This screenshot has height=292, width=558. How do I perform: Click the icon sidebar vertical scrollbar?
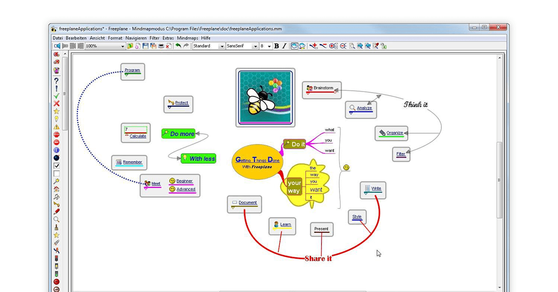coord(65,93)
